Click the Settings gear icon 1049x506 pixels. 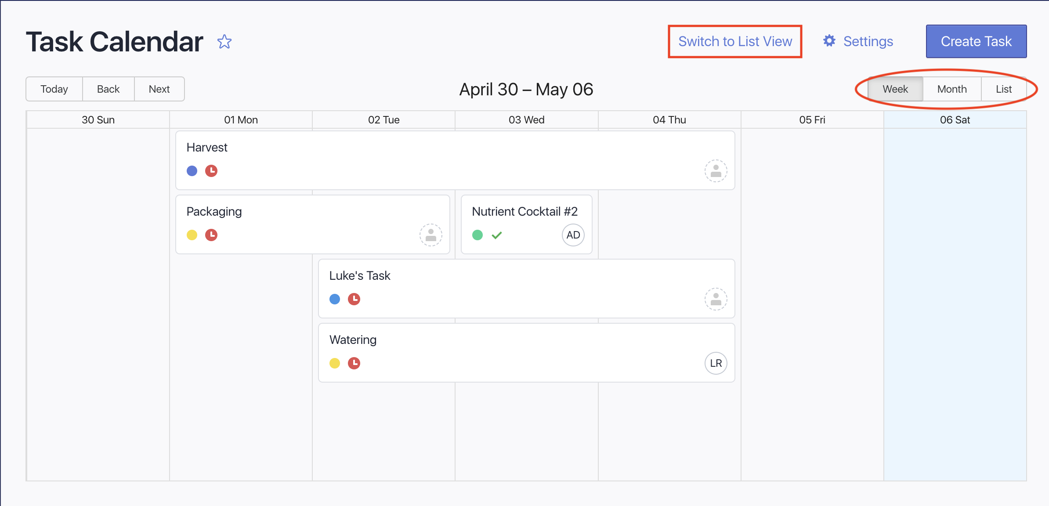[x=829, y=41]
